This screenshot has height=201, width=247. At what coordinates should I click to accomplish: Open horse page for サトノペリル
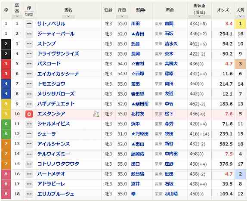tap(51, 24)
